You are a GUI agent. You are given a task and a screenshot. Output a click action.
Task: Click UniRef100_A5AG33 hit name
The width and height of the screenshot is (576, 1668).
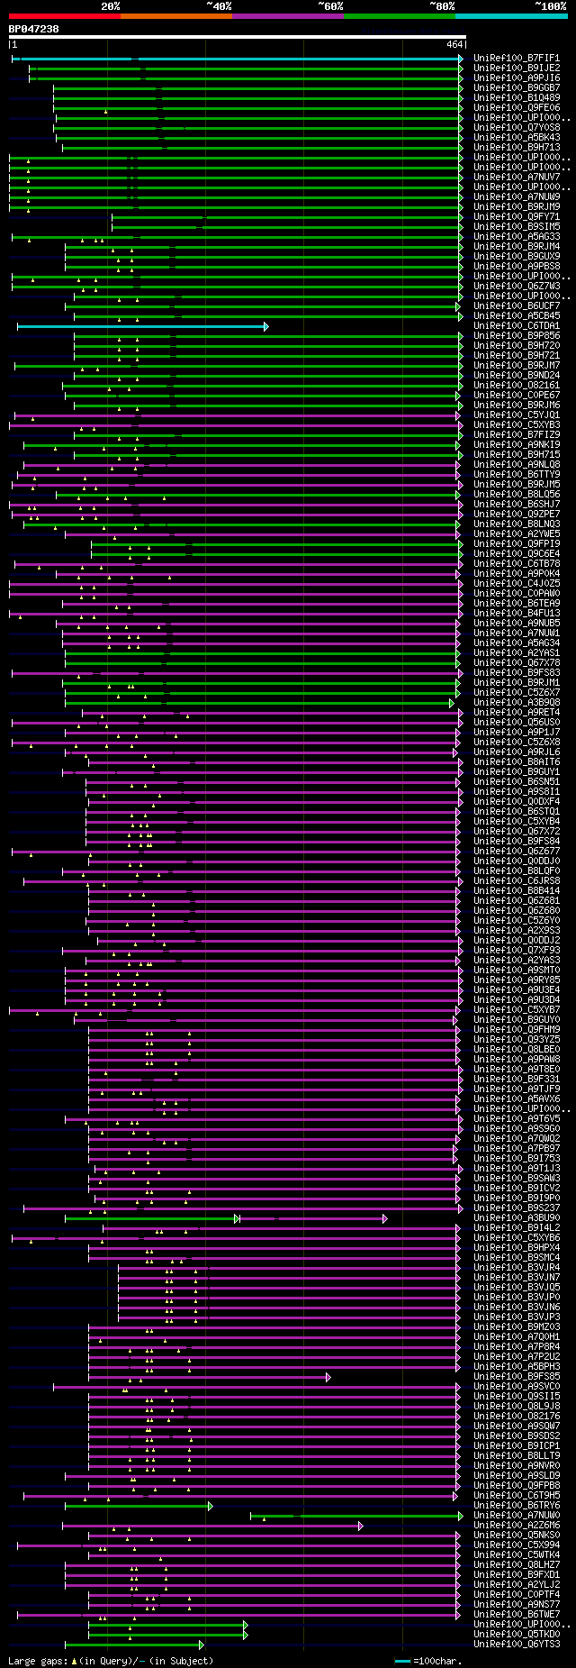(517, 237)
